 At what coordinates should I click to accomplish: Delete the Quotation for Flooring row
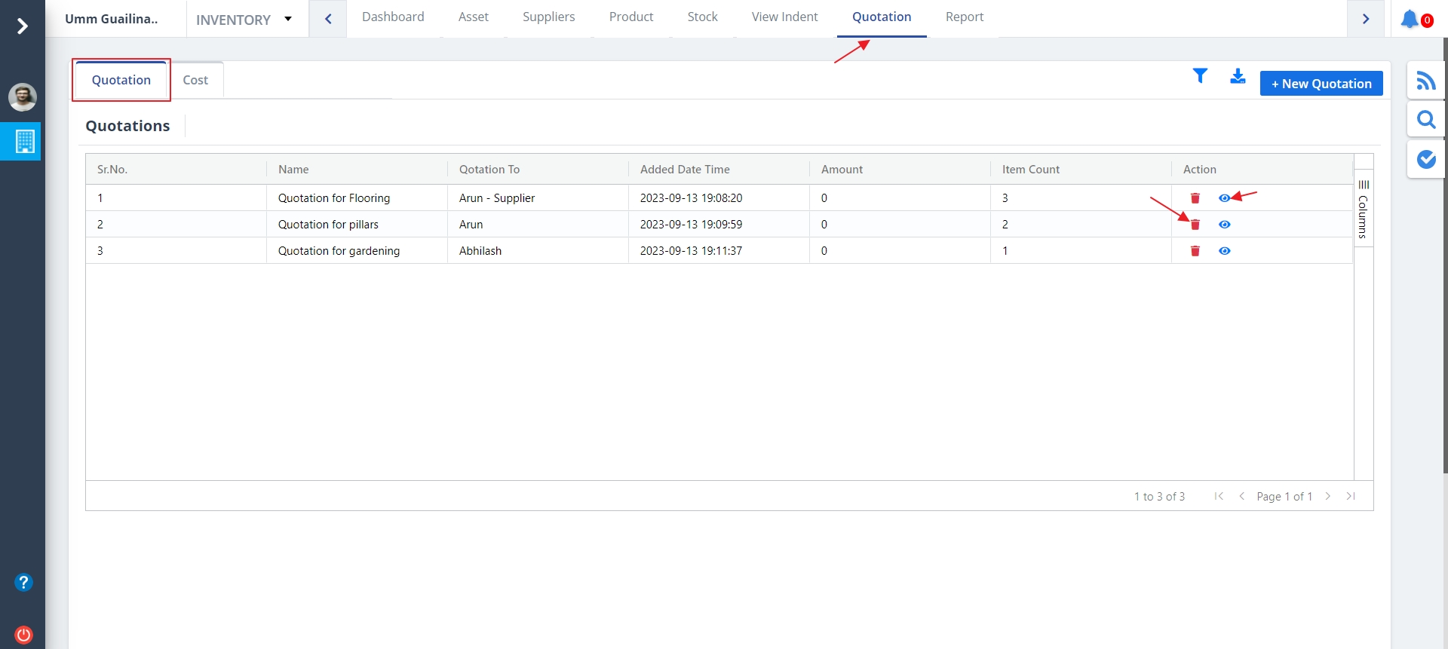pyautogui.click(x=1195, y=198)
